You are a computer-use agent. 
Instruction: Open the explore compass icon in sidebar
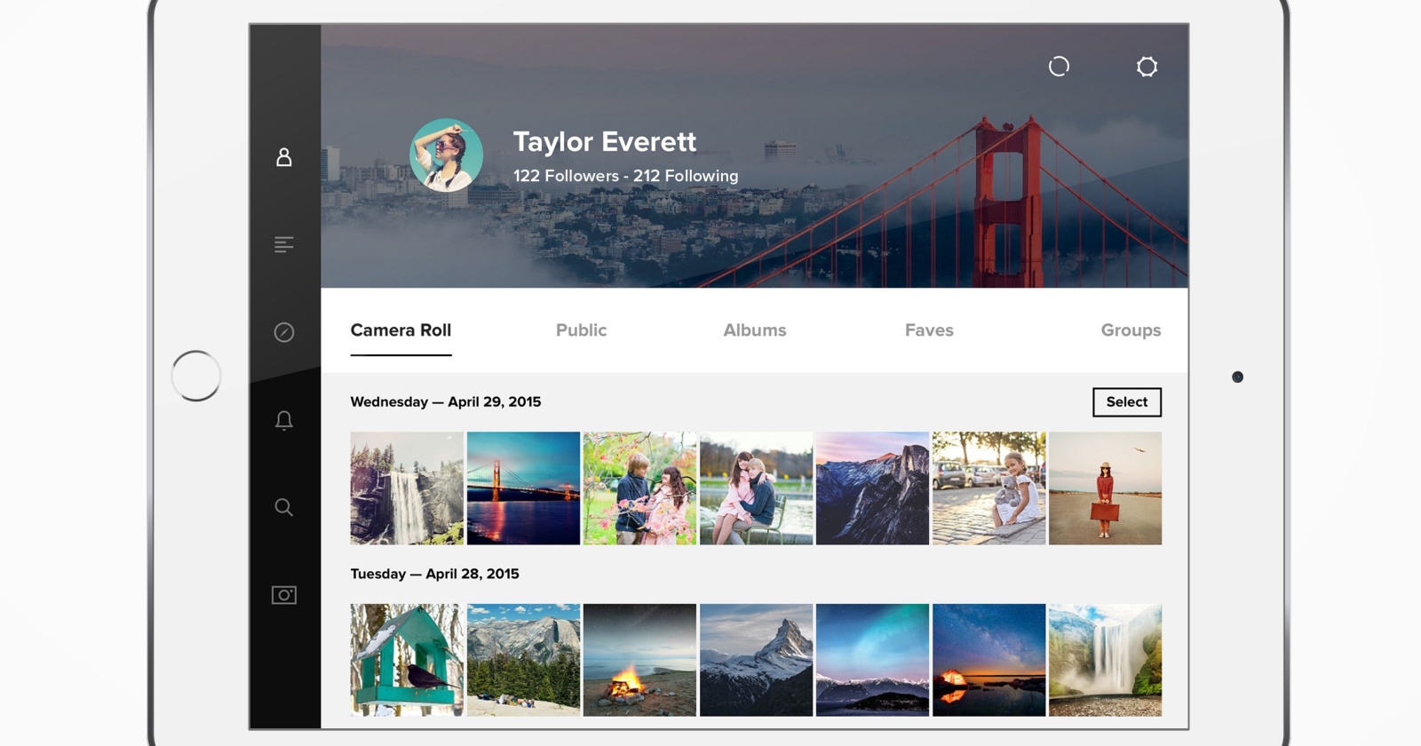(284, 332)
